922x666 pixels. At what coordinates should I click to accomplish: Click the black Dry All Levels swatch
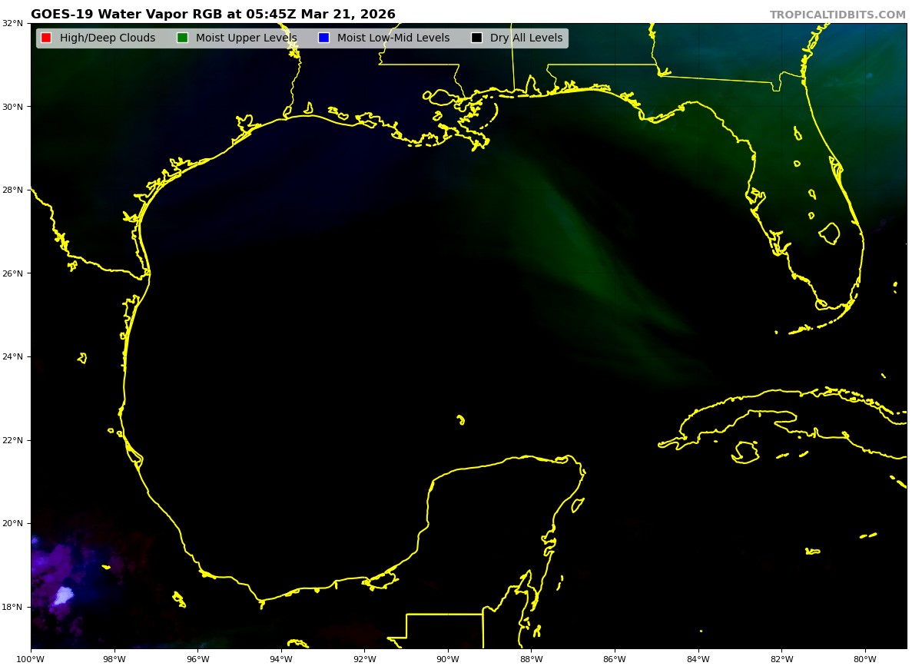pos(476,38)
